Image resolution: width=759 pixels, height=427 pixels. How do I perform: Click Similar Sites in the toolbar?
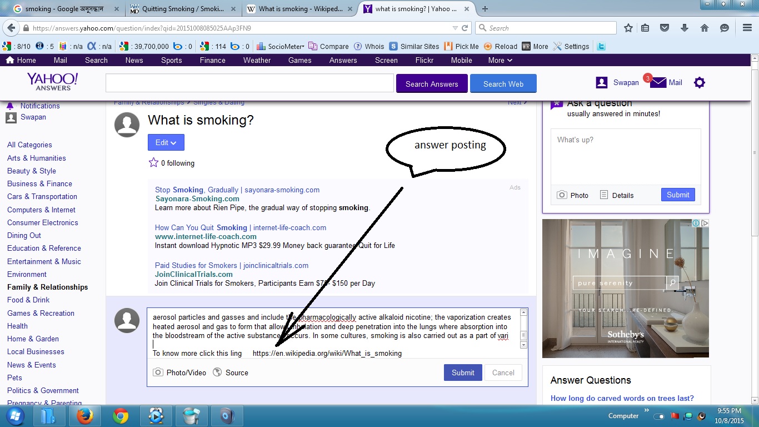pos(415,46)
